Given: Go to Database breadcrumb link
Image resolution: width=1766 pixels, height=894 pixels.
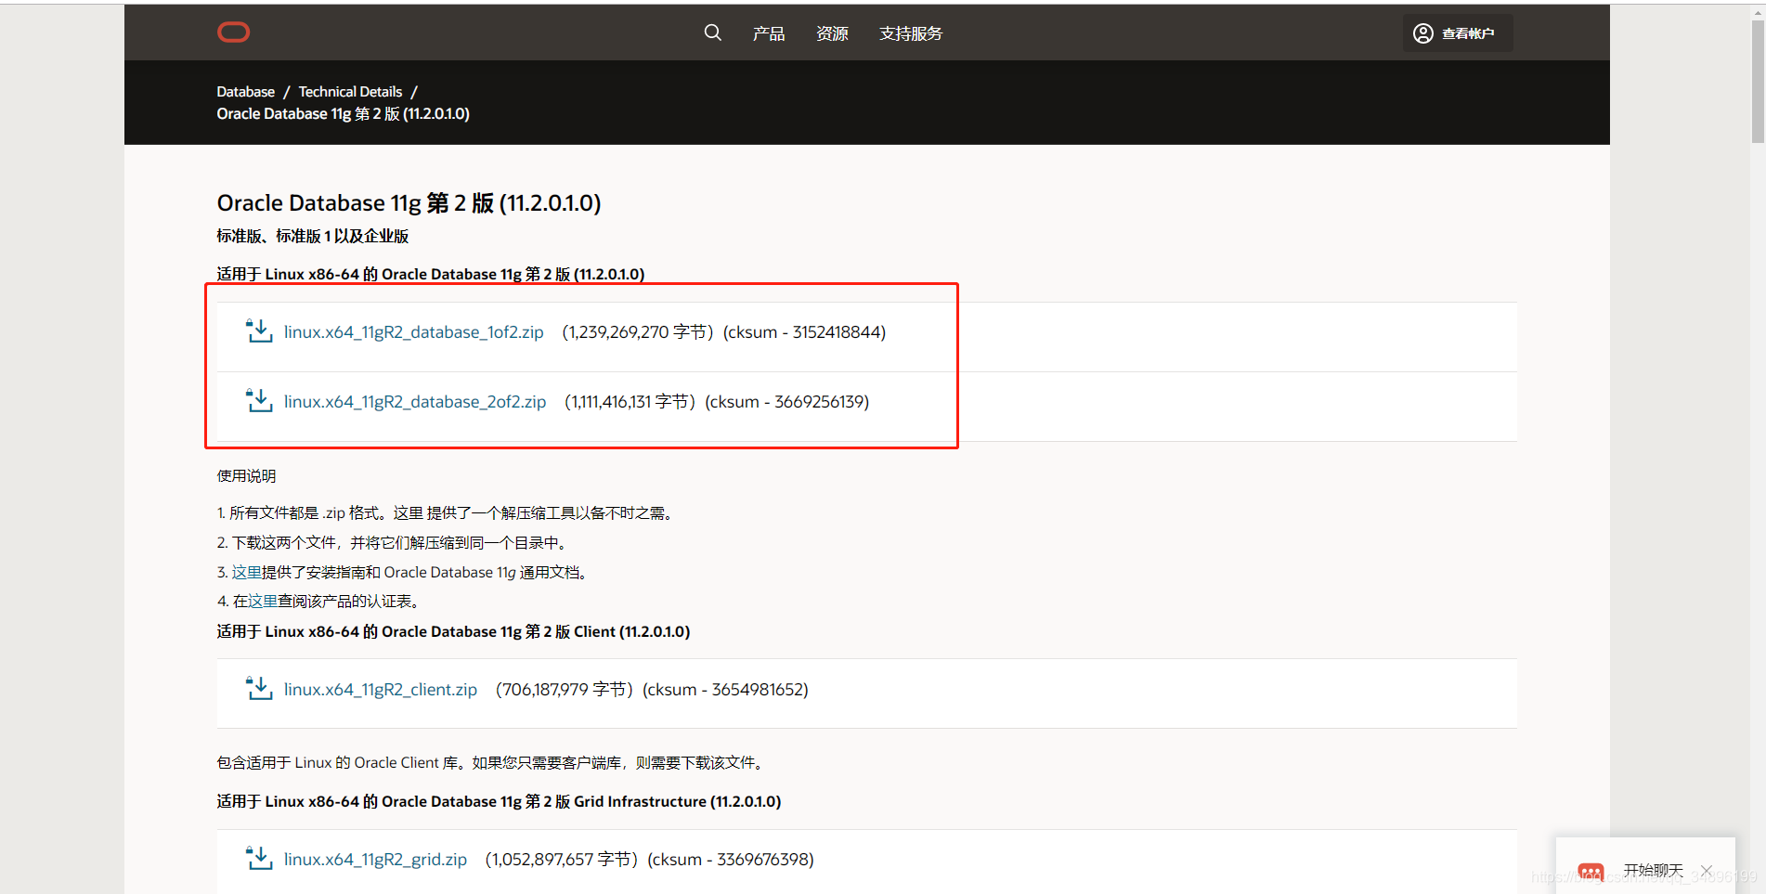Looking at the screenshot, I should coord(246,91).
